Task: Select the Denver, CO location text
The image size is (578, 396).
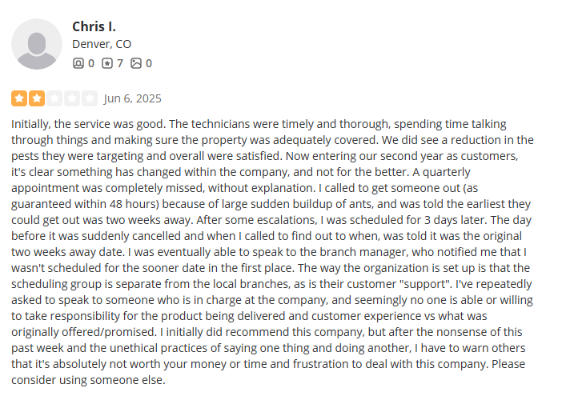Action: (x=102, y=44)
